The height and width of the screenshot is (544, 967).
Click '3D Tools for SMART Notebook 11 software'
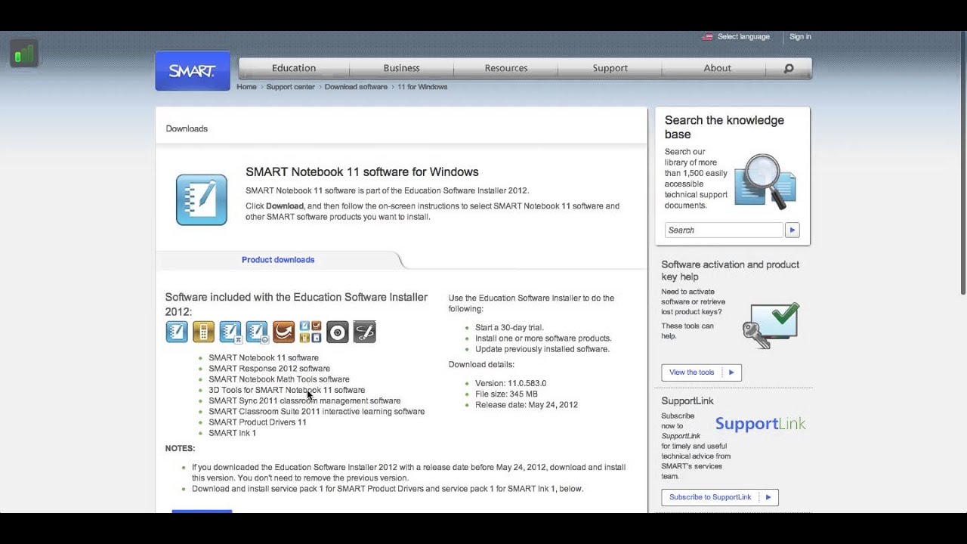[286, 390]
